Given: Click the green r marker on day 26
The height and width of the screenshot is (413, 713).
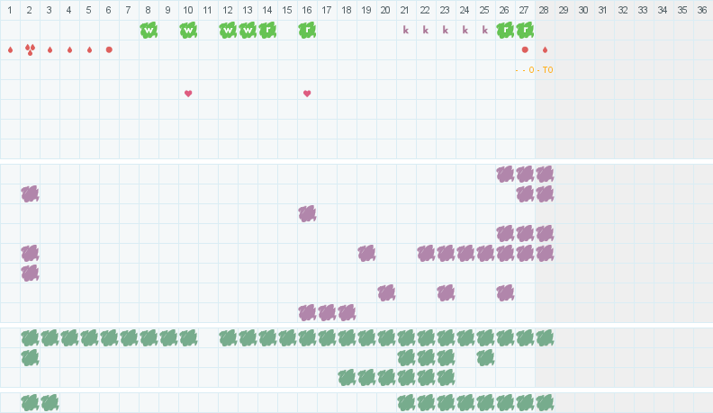Looking at the screenshot, I should coord(505,31).
